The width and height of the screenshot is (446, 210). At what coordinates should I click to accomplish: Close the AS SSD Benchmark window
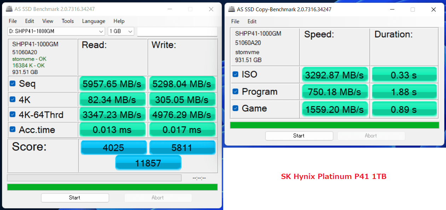tap(211, 9)
